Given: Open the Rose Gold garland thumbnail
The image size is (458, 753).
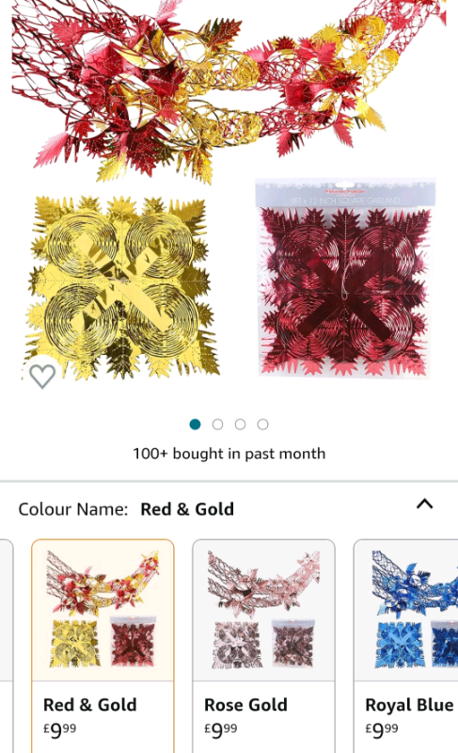Looking at the screenshot, I should tap(263, 610).
